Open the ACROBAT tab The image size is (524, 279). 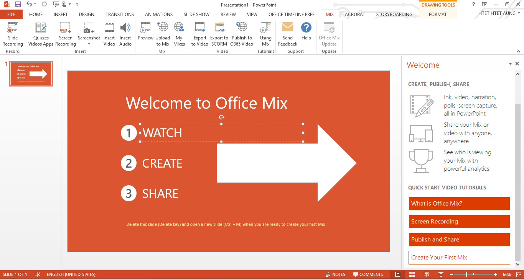pyautogui.click(x=355, y=15)
